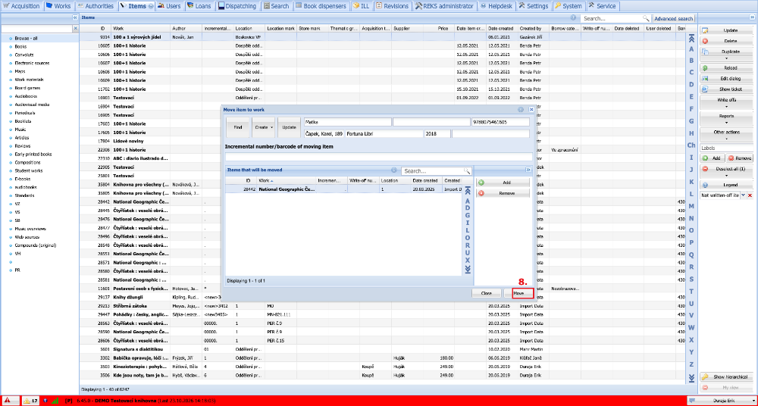Open the Settings tab
Viewport: 758px width, 406px height.
(534, 6)
